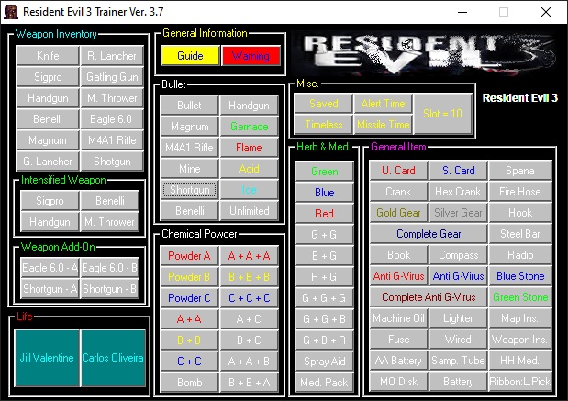
Task: Click the Powder C button
Action: 189,297
